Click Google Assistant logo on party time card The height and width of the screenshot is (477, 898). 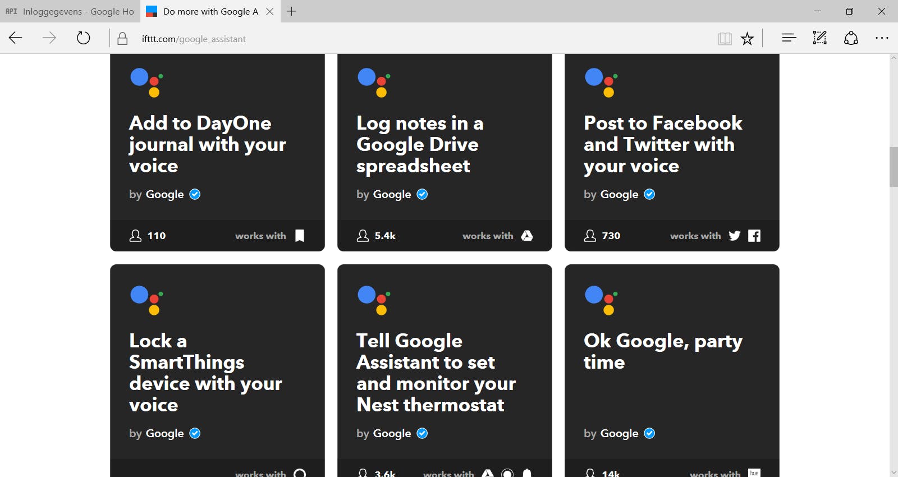[601, 300]
